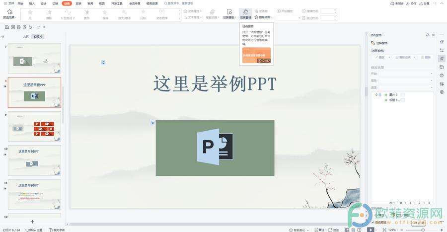
Task: Click the 未同步 cloud icon
Action: coord(396,3)
